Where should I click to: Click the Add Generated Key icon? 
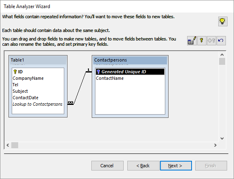211,40
